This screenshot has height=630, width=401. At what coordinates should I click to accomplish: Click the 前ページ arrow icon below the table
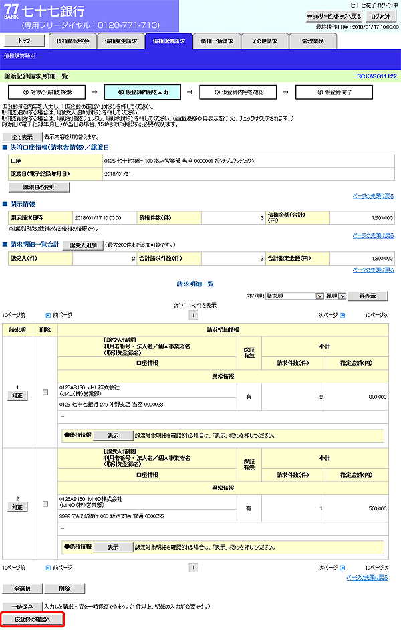point(49,568)
